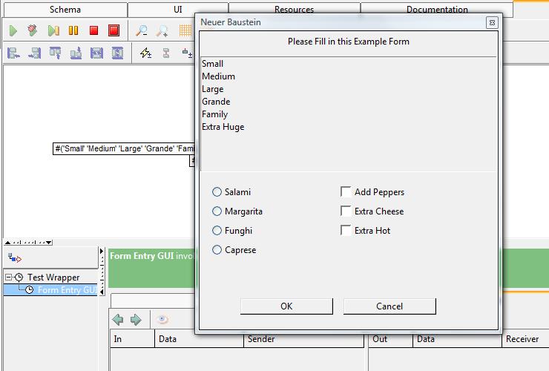Select Extra Huge in the size list
This screenshot has width=549, height=371.
pos(223,127)
